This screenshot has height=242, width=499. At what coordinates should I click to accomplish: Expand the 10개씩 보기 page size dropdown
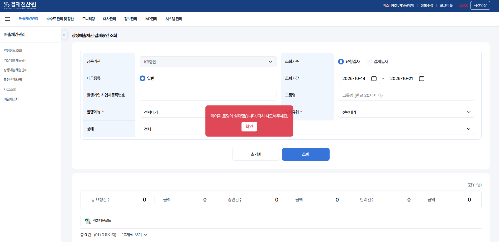coord(134,235)
